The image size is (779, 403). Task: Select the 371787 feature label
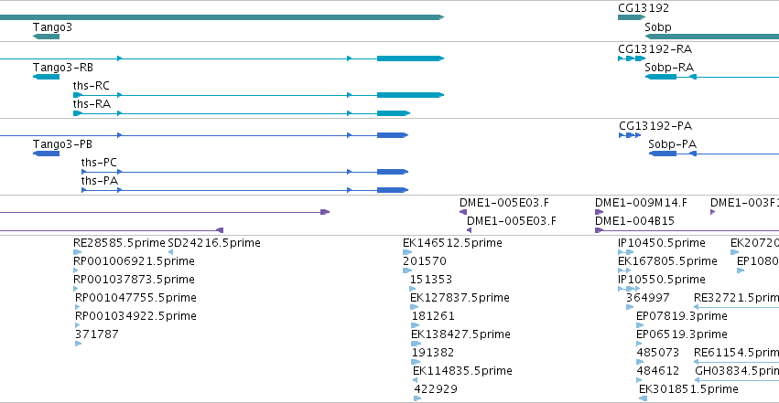tap(97, 334)
